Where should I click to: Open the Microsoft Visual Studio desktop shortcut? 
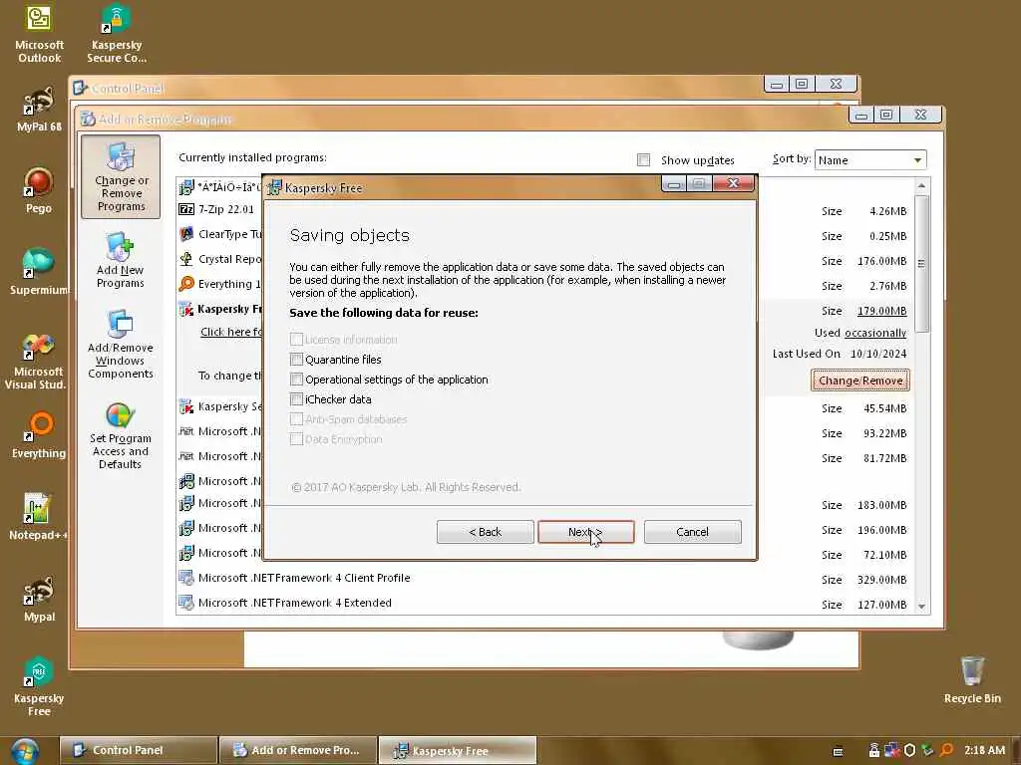pyautogui.click(x=39, y=361)
